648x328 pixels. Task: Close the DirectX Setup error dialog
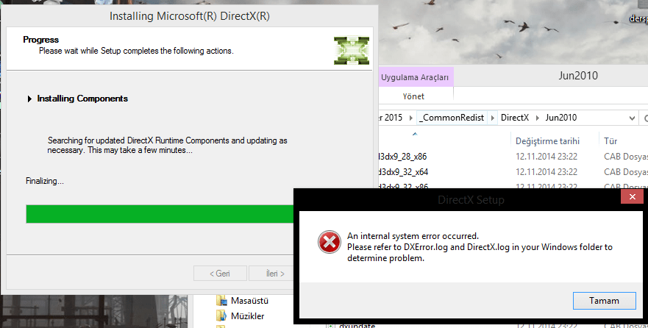coord(632,196)
